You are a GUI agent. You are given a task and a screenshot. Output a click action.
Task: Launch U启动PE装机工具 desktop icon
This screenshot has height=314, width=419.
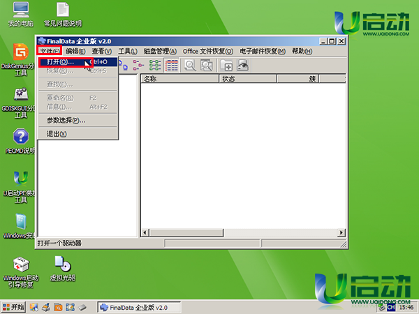[20, 187]
